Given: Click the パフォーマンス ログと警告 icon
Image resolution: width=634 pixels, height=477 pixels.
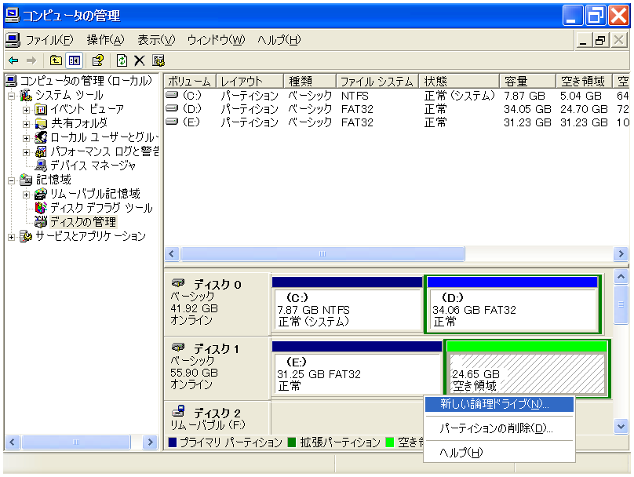Looking at the screenshot, I should click(41, 151).
